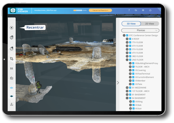The image size is (174, 123).
Task: Click the power logout icon
Action: 150,10
